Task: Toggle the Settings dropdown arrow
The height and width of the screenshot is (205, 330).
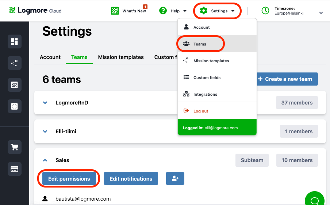Action: (x=233, y=11)
